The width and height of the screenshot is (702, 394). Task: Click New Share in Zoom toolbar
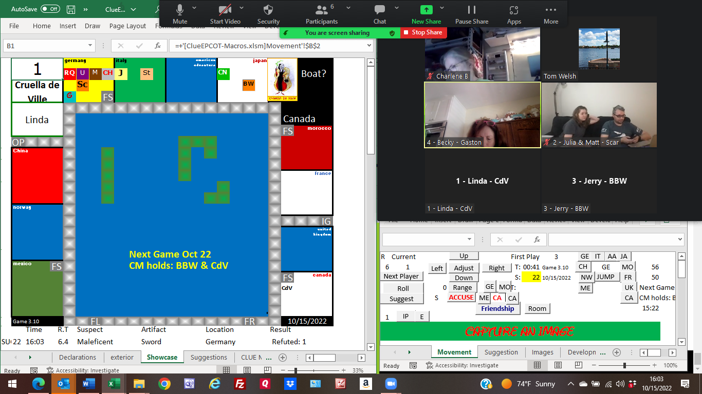pyautogui.click(x=426, y=14)
